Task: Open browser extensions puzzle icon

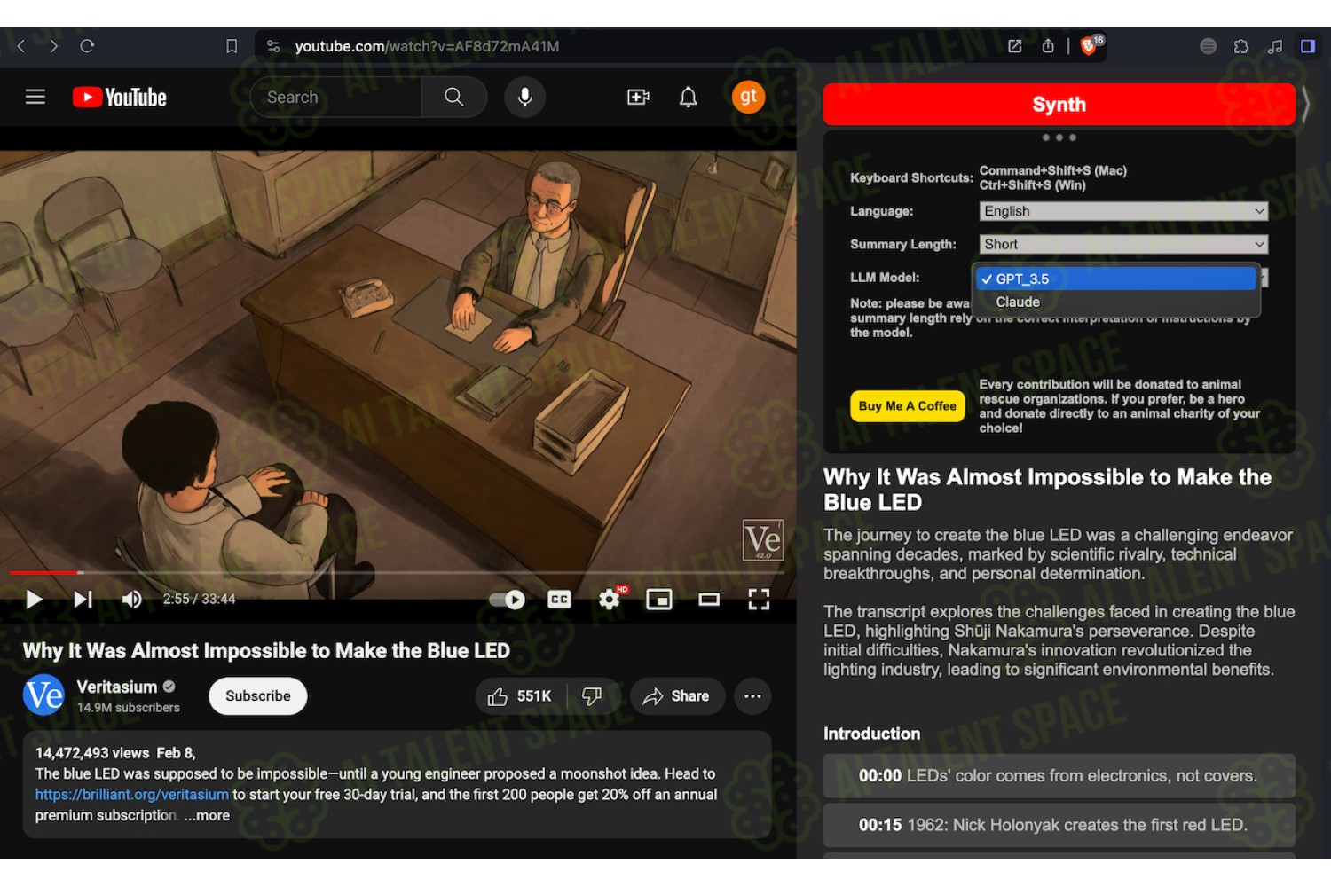Action: coord(1241,46)
